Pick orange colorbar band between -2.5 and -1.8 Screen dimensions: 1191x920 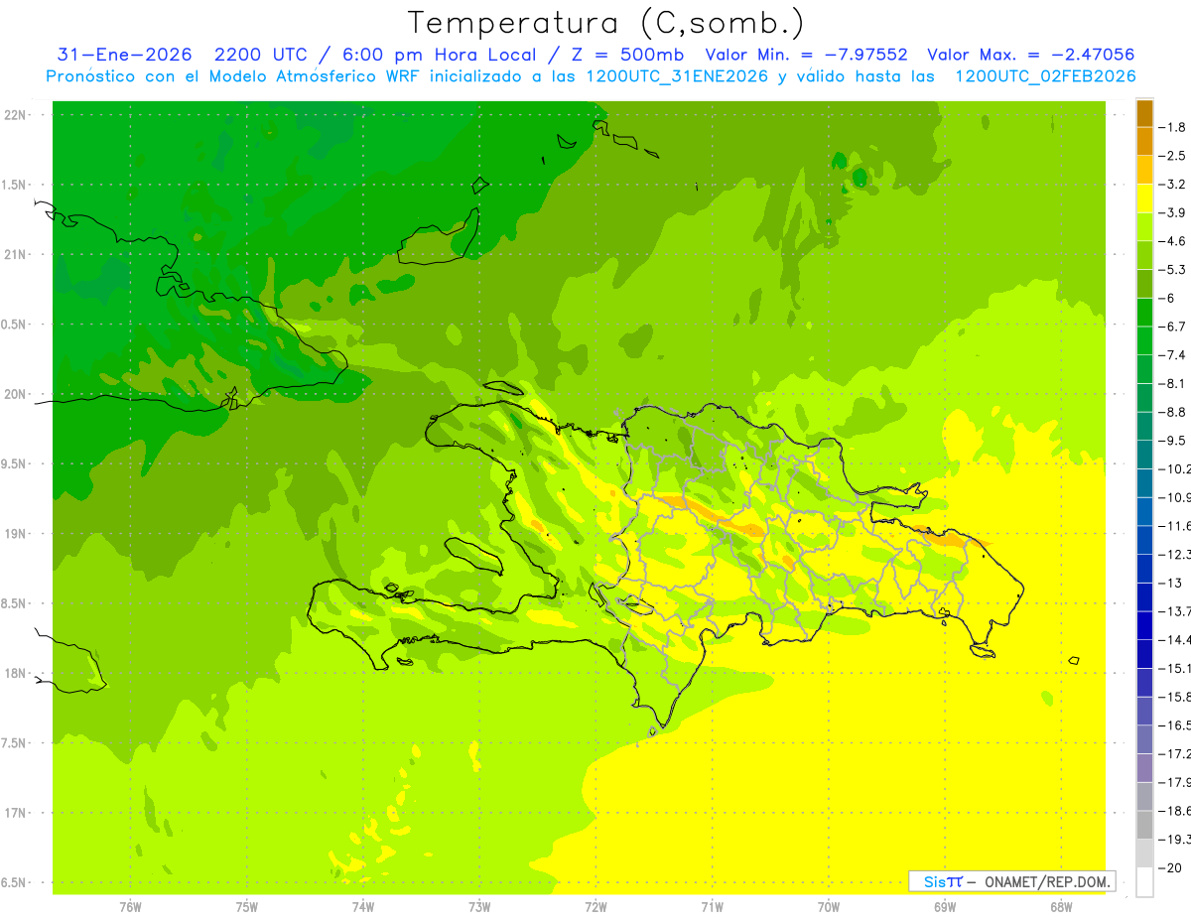pyautogui.click(x=1144, y=142)
